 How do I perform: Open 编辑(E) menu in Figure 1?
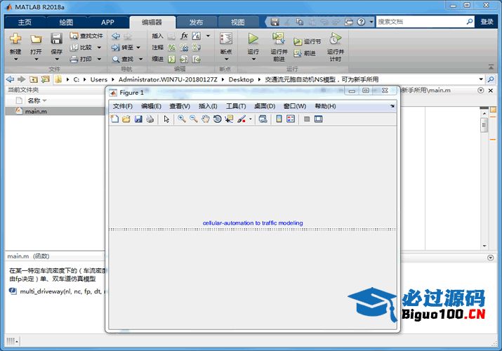[151, 106]
